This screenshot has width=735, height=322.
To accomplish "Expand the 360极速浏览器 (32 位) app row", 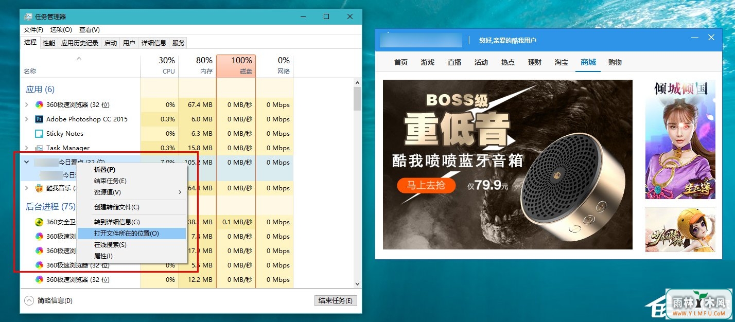I will 27,104.
